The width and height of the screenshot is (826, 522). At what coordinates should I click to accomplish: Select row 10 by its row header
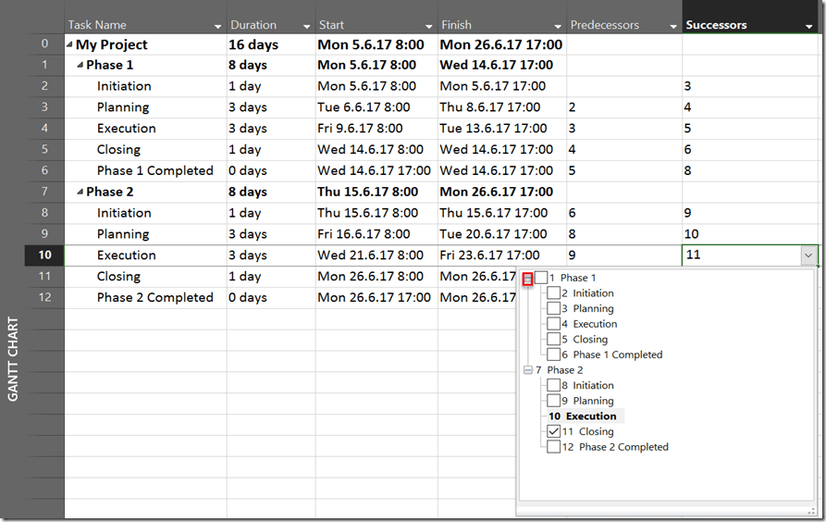44,255
